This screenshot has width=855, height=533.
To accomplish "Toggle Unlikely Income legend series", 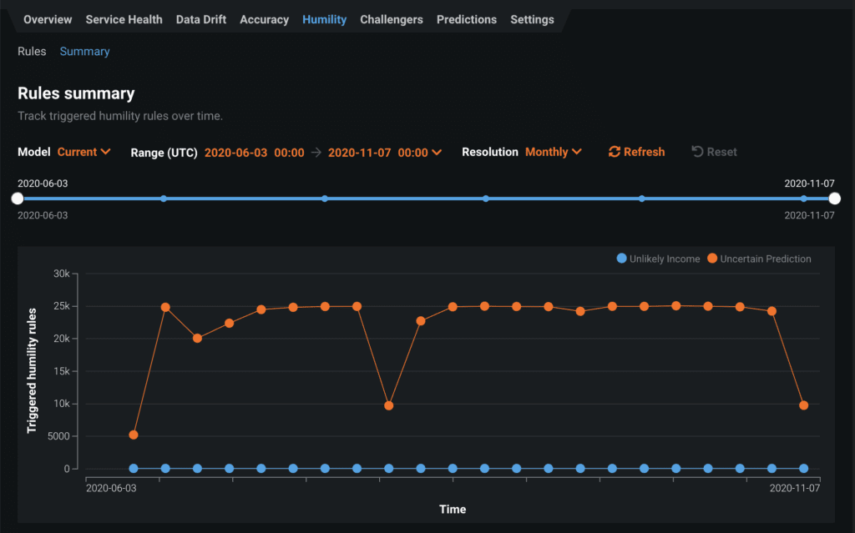I will click(x=658, y=259).
